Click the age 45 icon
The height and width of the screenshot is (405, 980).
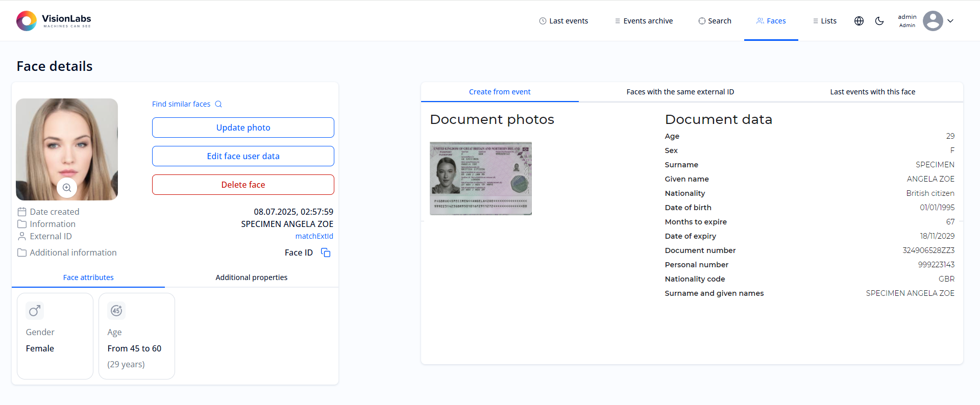tap(116, 311)
